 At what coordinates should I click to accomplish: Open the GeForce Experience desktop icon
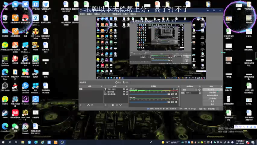pyautogui.click(x=5, y=61)
